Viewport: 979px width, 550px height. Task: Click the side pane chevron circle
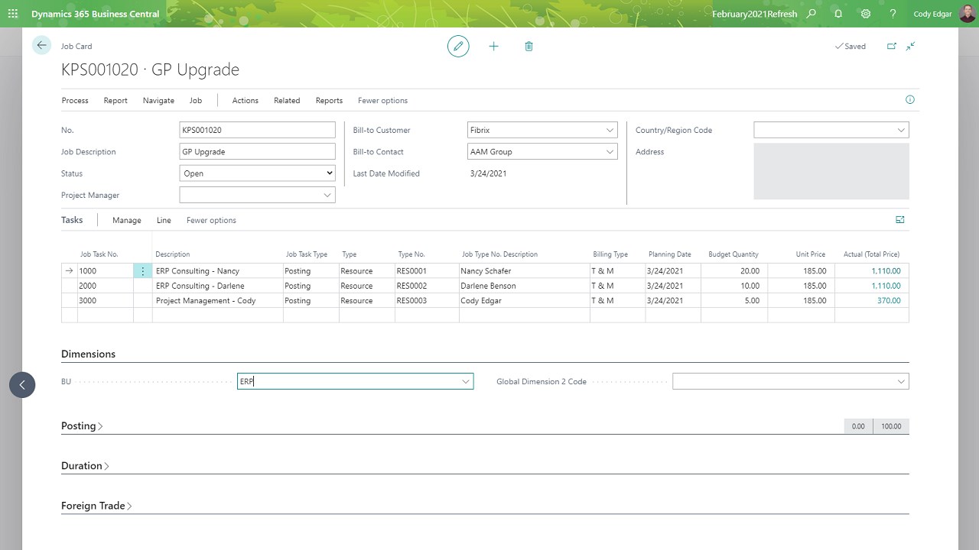(22, 384)
